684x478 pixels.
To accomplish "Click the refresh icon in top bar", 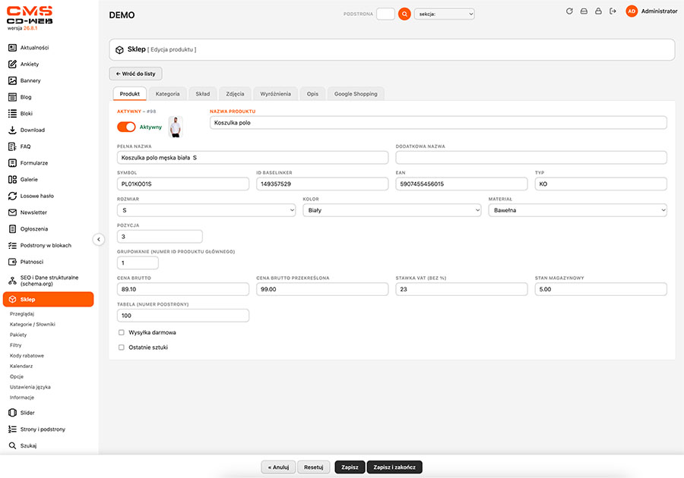I will point(569,11).
